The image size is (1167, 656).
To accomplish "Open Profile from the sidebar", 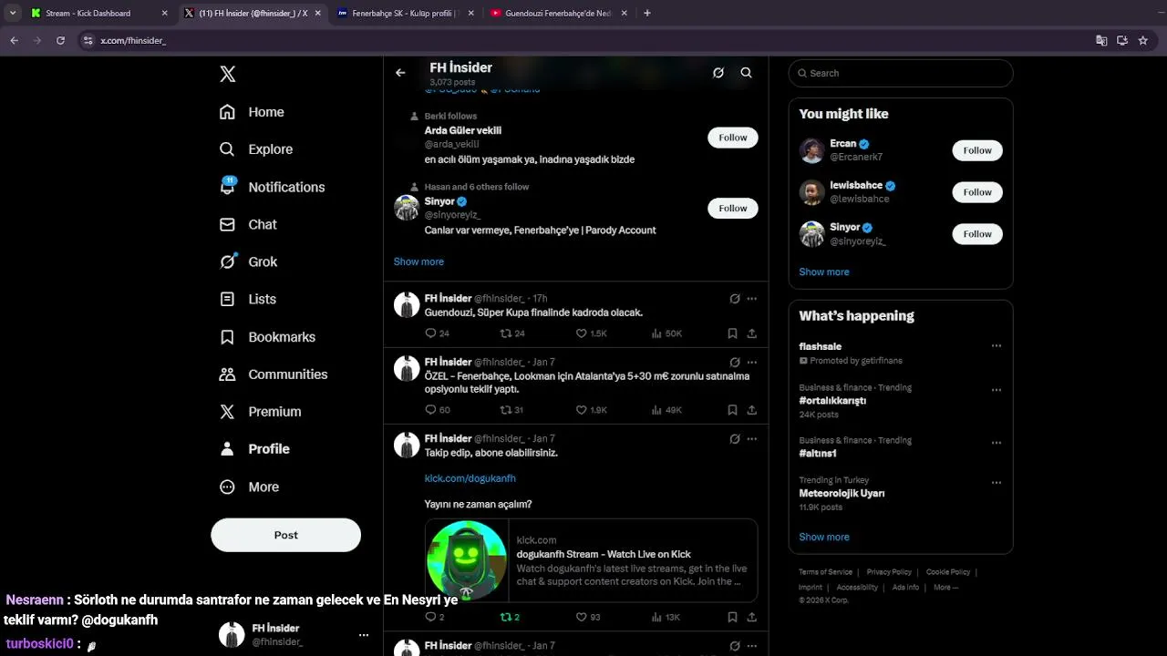I will click(254, 449).
